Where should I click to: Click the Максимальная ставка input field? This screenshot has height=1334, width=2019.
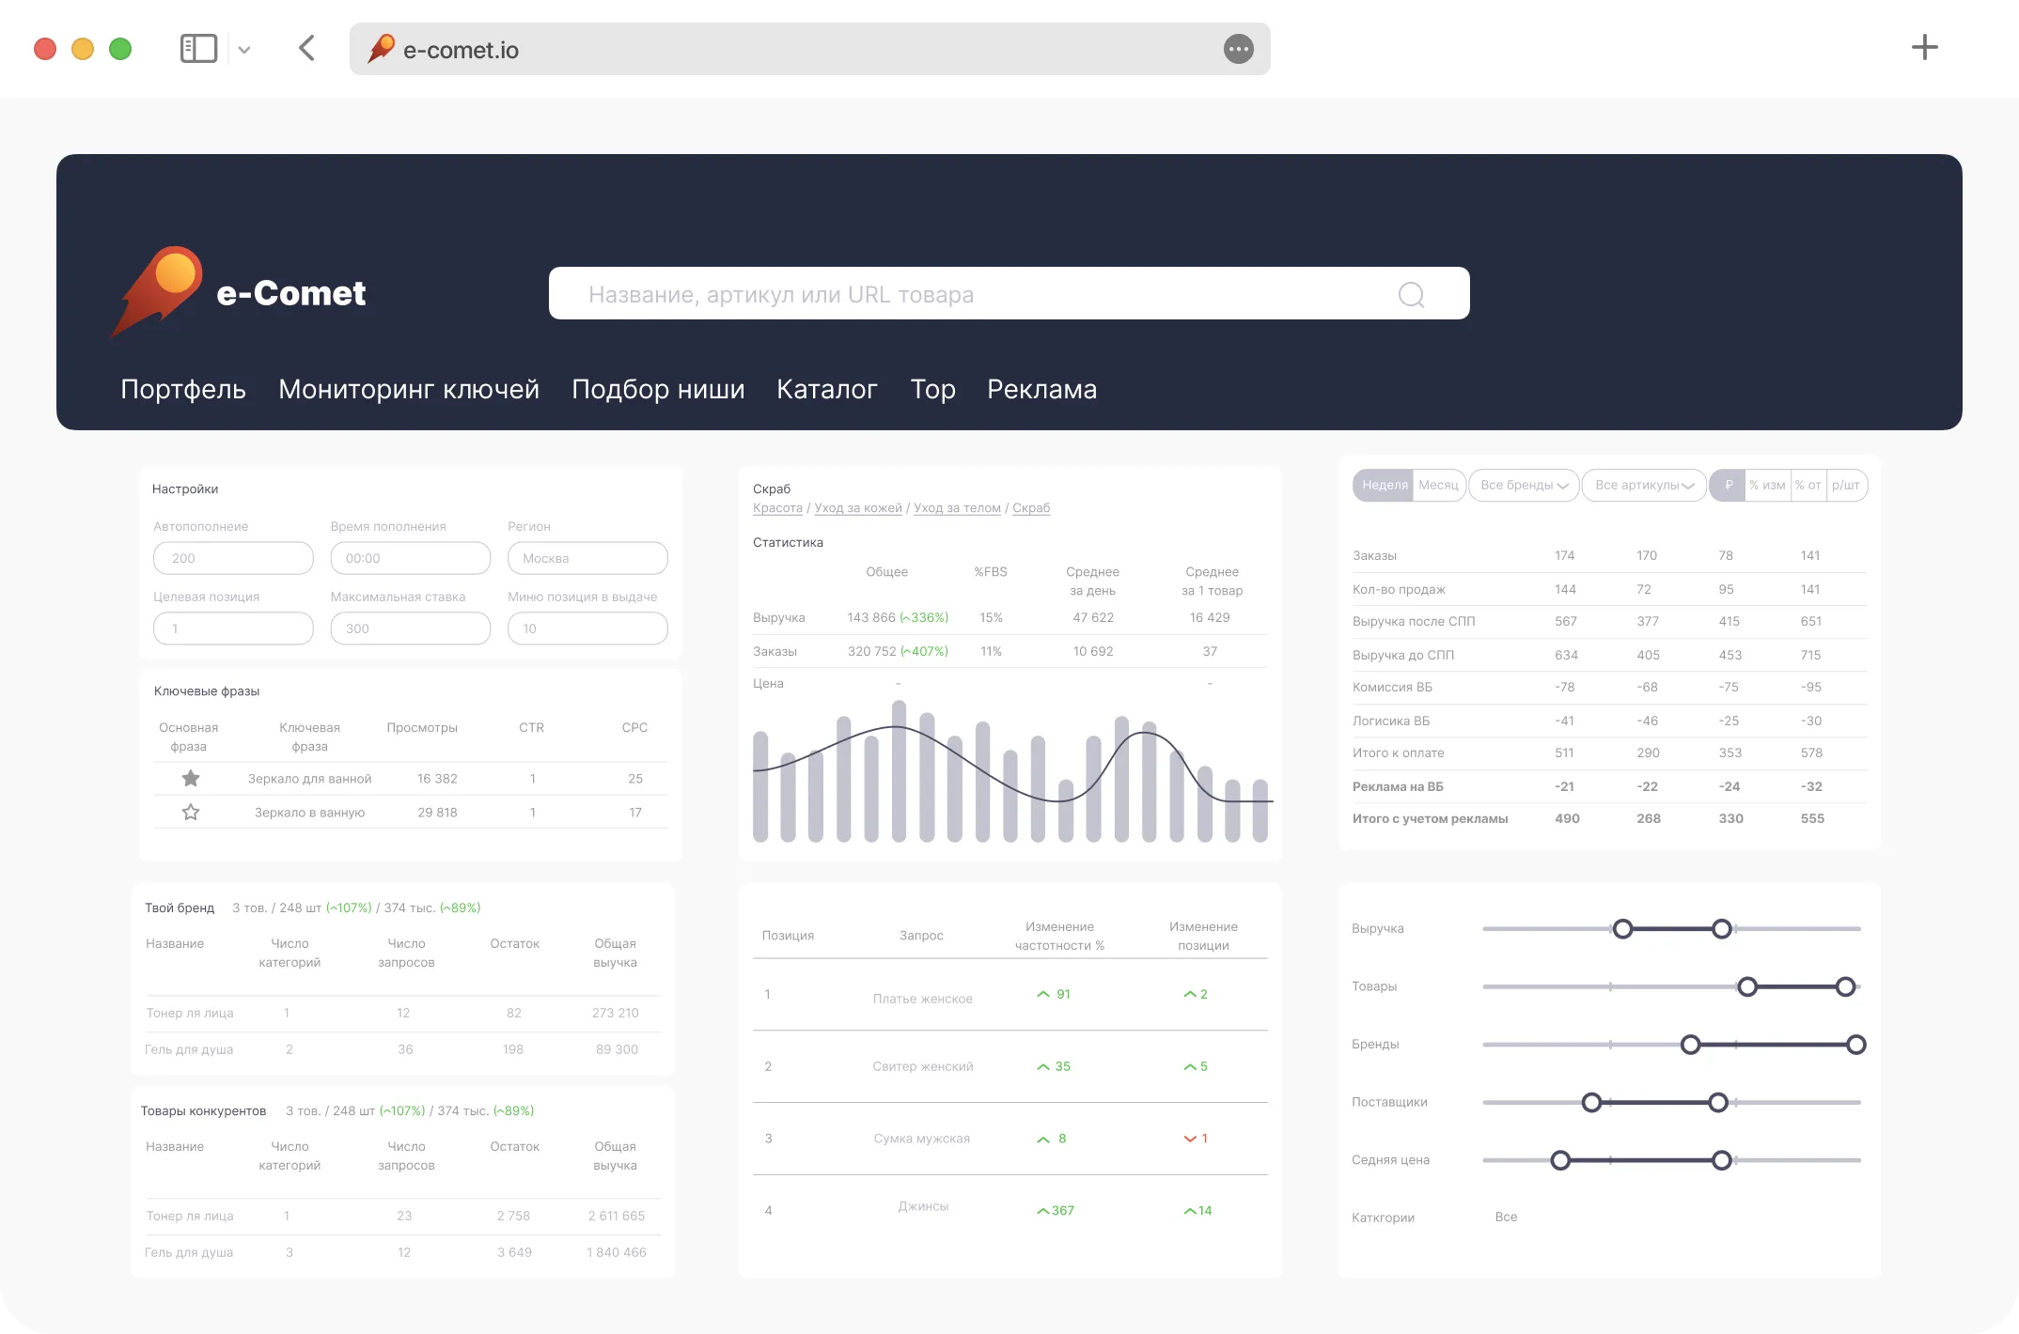point(410,628)
